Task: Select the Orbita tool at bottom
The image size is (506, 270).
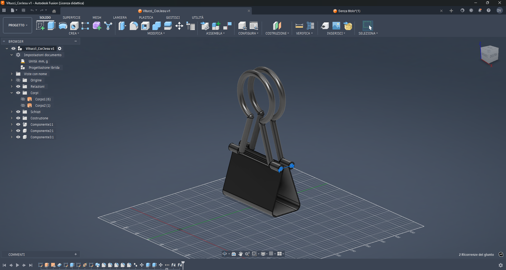Action: [x=225, y=254]
